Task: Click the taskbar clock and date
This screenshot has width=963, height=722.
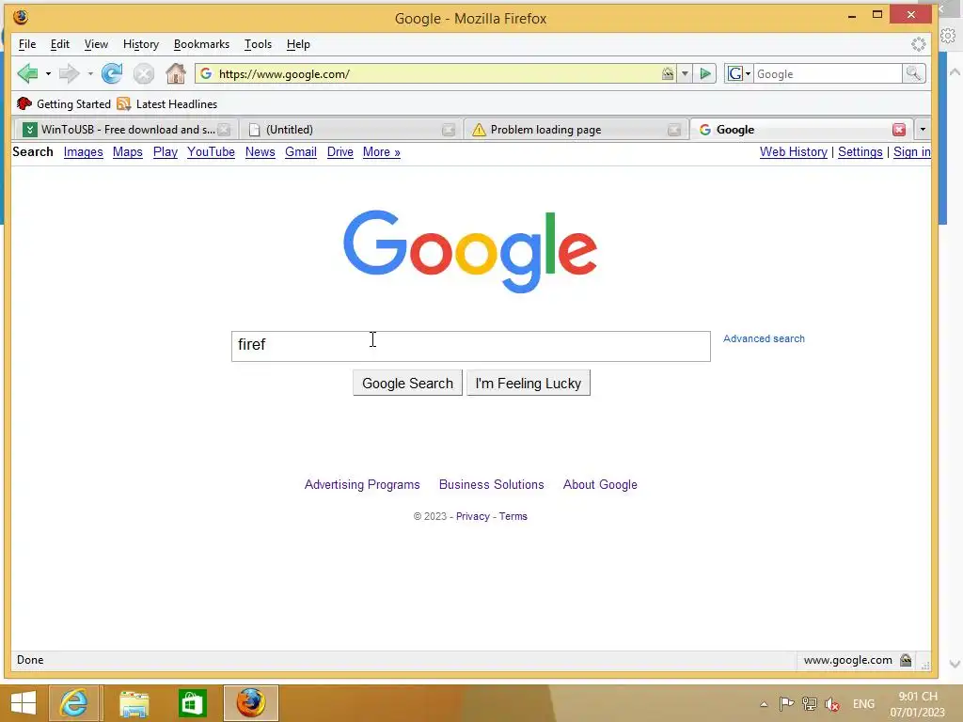Action: 918,704
